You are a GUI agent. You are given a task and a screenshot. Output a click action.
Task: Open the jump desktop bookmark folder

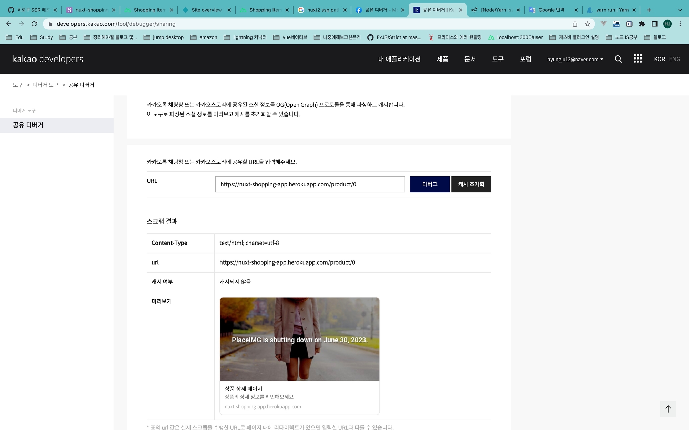point(164,37)
